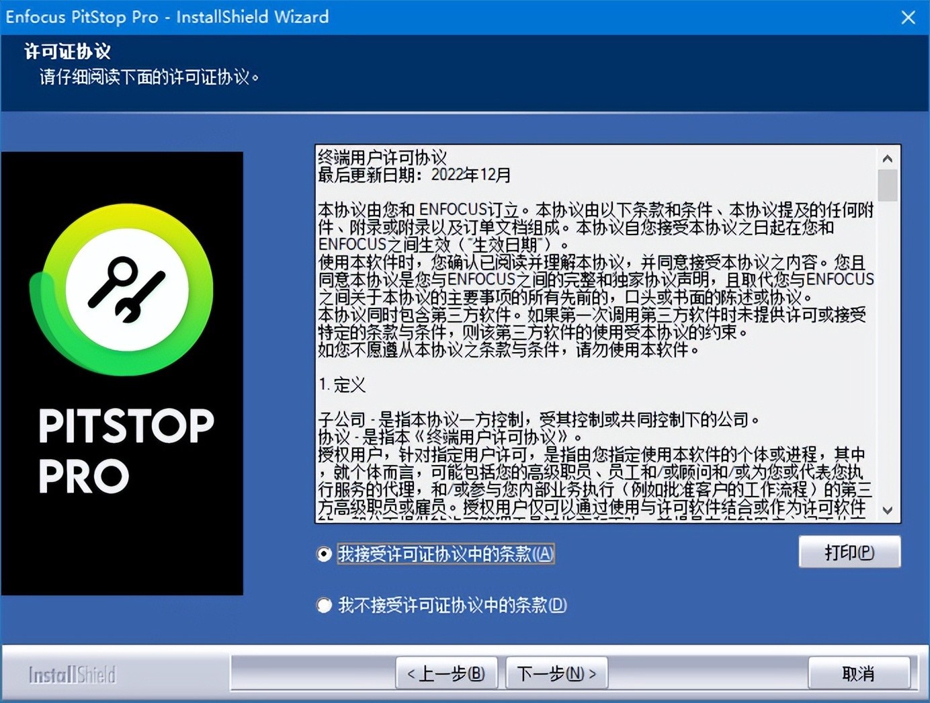Cancel installation with 取消 button
This screenshot has width=930, height=703.
[x=859, y=673]
